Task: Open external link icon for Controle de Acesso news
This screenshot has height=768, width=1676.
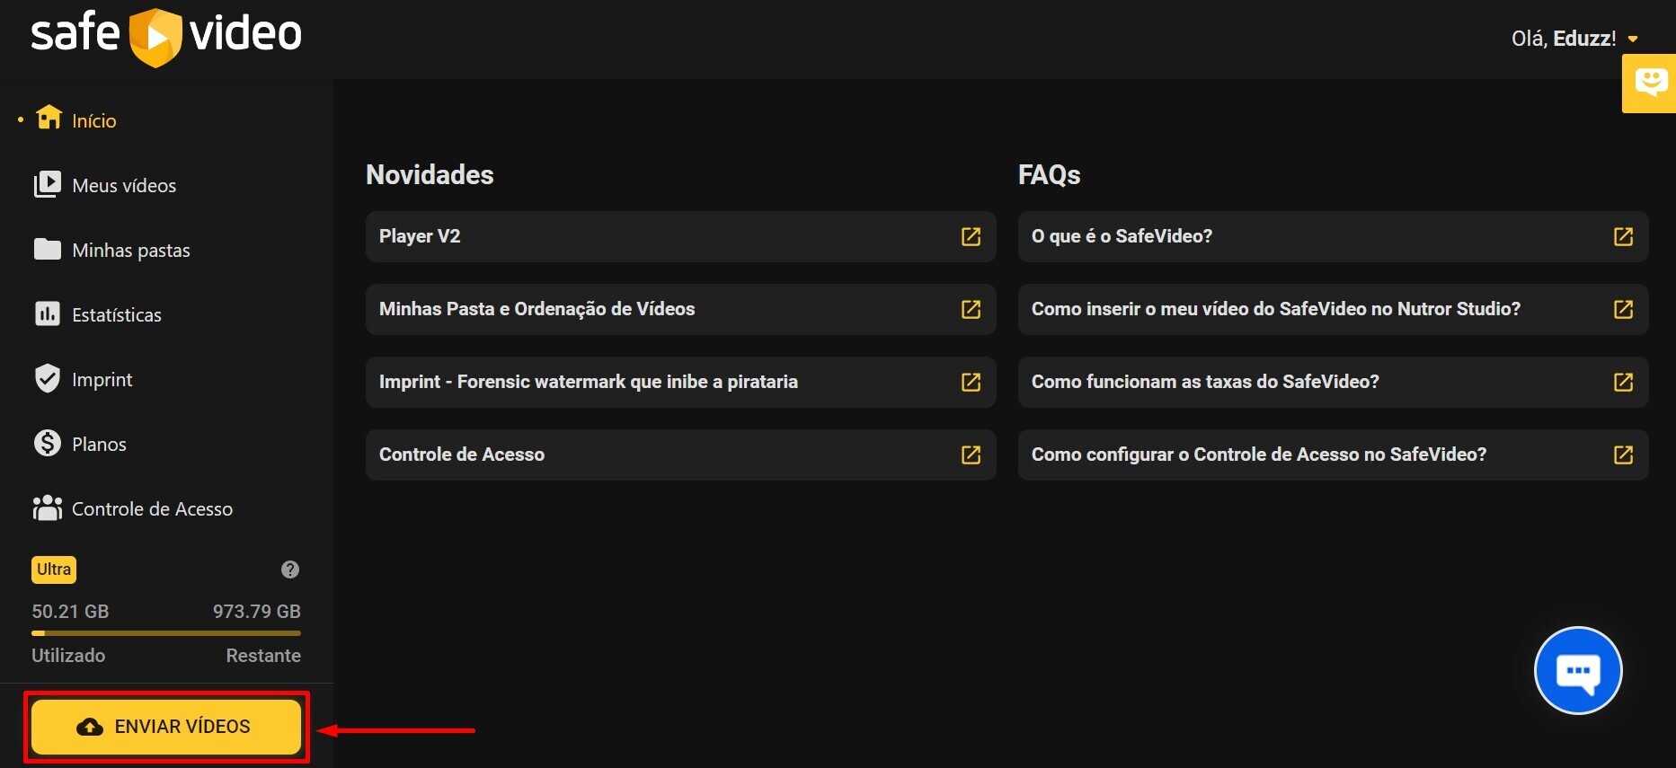Action: pyautogui.click(x=971, y=455)
